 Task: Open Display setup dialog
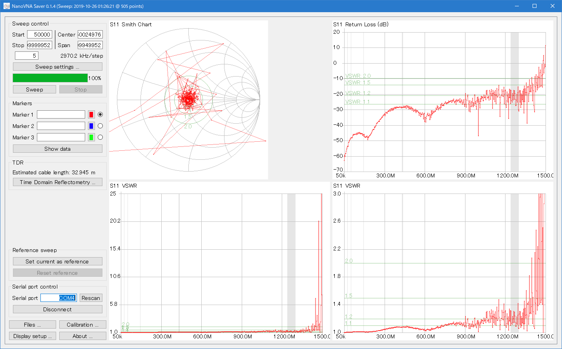click(33, 336)
